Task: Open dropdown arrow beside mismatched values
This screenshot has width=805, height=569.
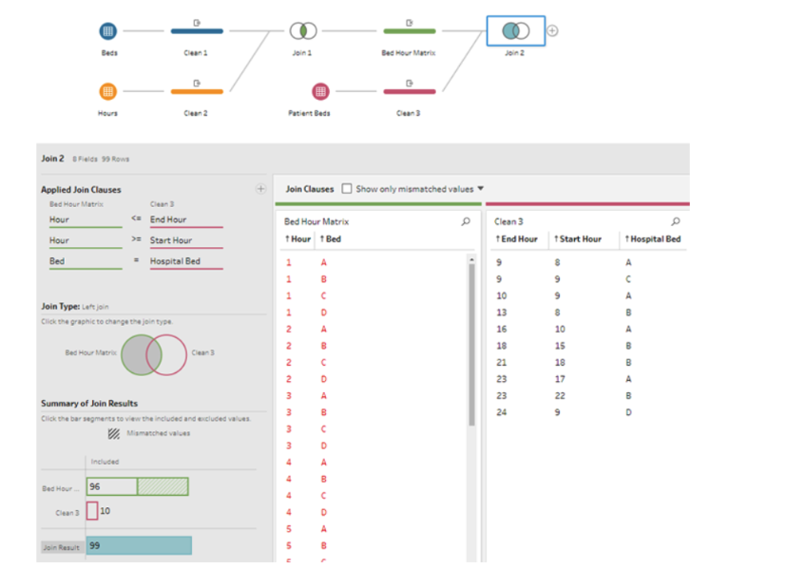Action: tap(481, 189)
